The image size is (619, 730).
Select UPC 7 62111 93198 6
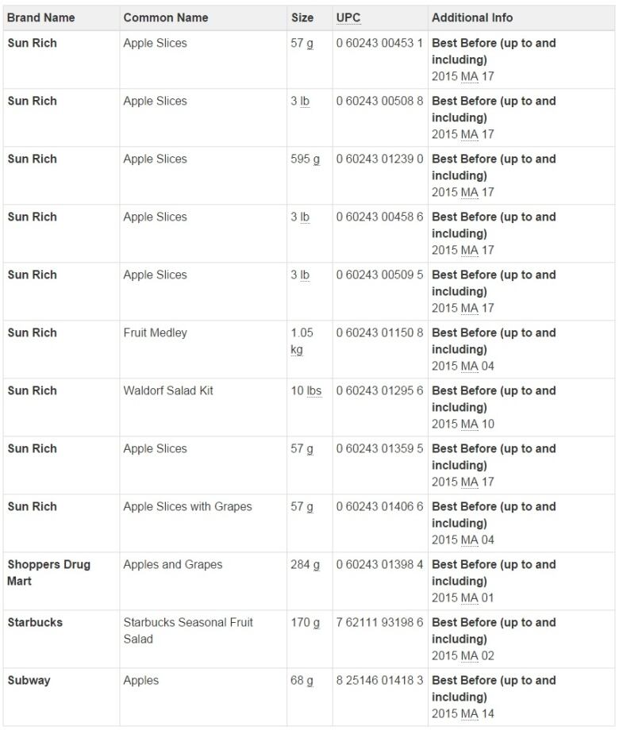[x=379, y=622]
